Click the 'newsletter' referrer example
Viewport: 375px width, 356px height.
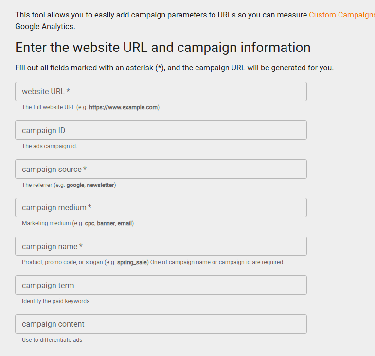[x=100, y=185]
